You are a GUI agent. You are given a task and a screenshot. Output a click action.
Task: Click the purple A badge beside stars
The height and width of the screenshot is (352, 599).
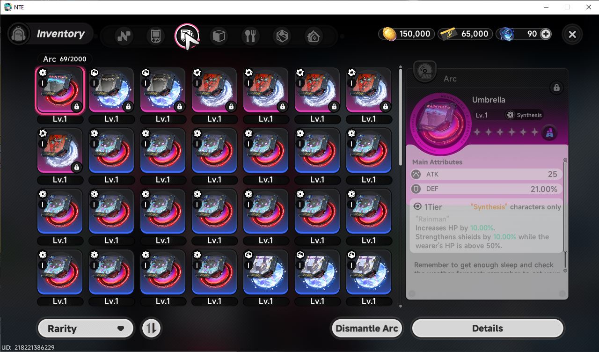550,133
